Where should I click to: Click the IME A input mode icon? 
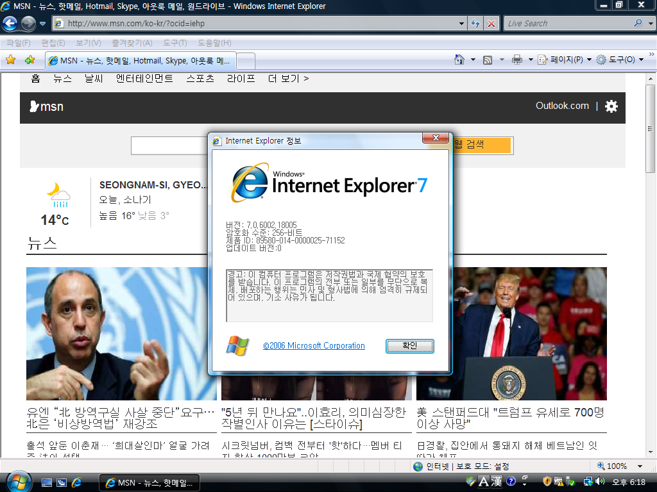coord(484,482)
